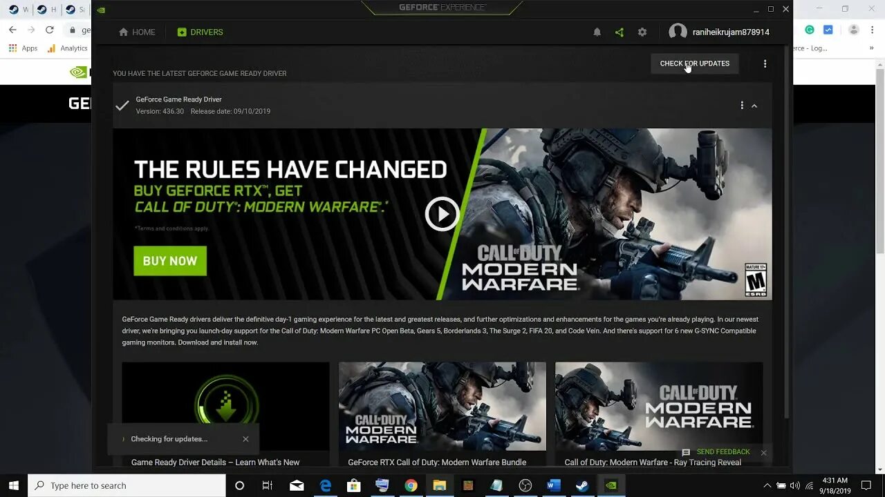Open OBS Studio from taskbar
The image size is (885, 497).
525,485
